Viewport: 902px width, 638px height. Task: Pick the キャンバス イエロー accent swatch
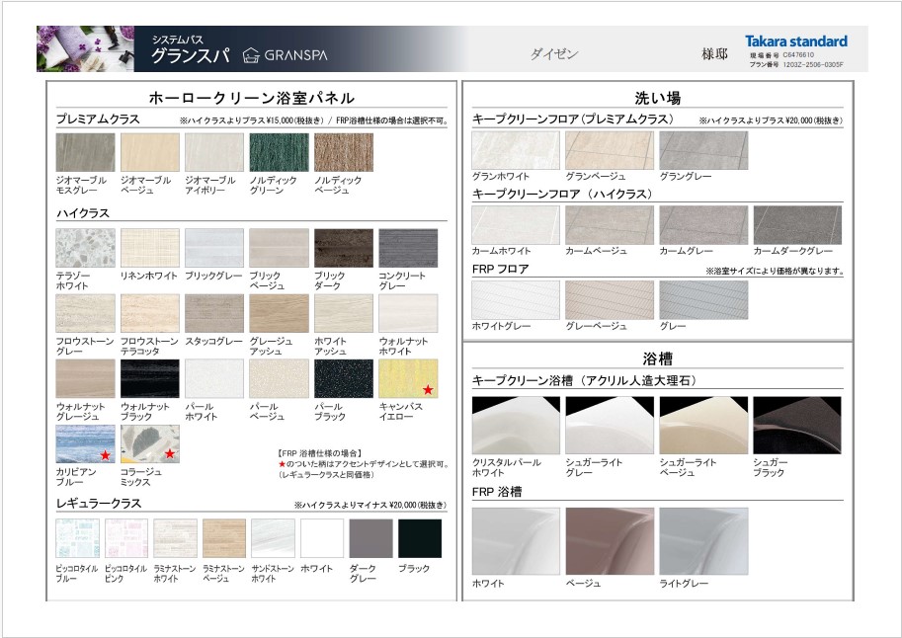click(408, 378)
